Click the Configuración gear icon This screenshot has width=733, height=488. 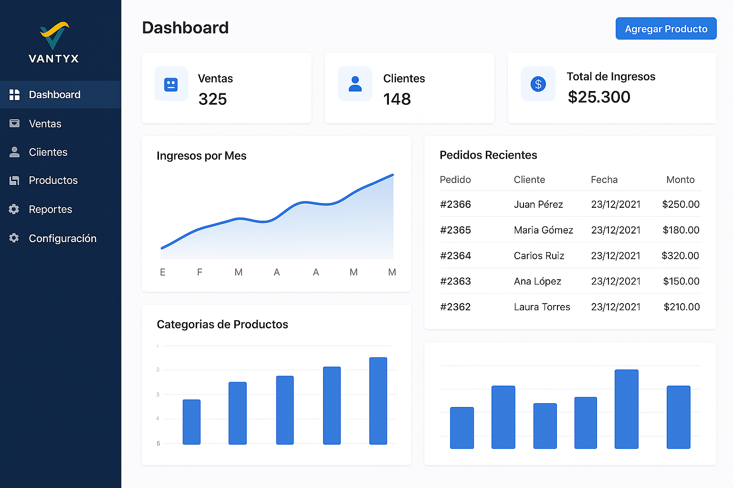[x=14, y=238]
